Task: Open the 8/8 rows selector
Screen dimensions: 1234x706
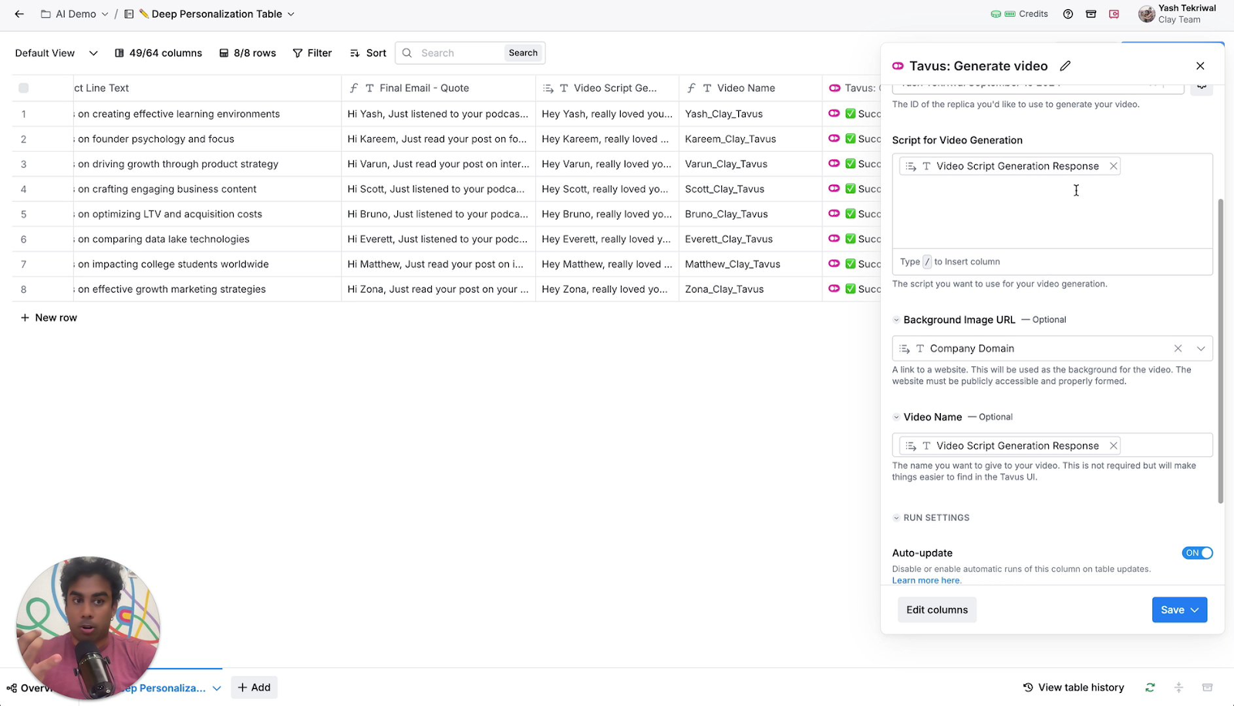Action: tap(247, 53)
